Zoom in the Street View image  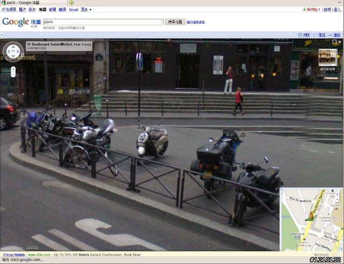13,69
